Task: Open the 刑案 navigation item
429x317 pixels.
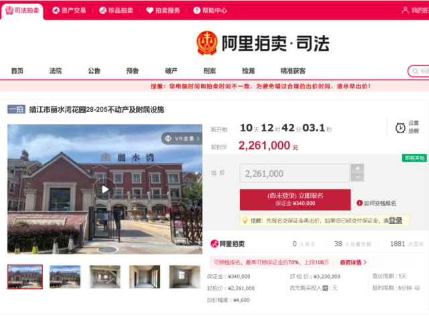Action: click(210, 71)
